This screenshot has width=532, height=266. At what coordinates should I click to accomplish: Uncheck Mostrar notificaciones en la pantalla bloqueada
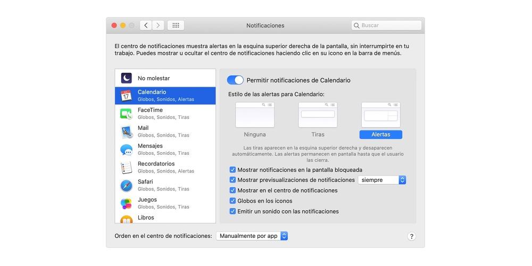pyautogui.click(x=232, y=170)
